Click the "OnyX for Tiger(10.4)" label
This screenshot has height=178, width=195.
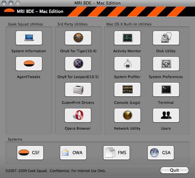pos(78,51)
